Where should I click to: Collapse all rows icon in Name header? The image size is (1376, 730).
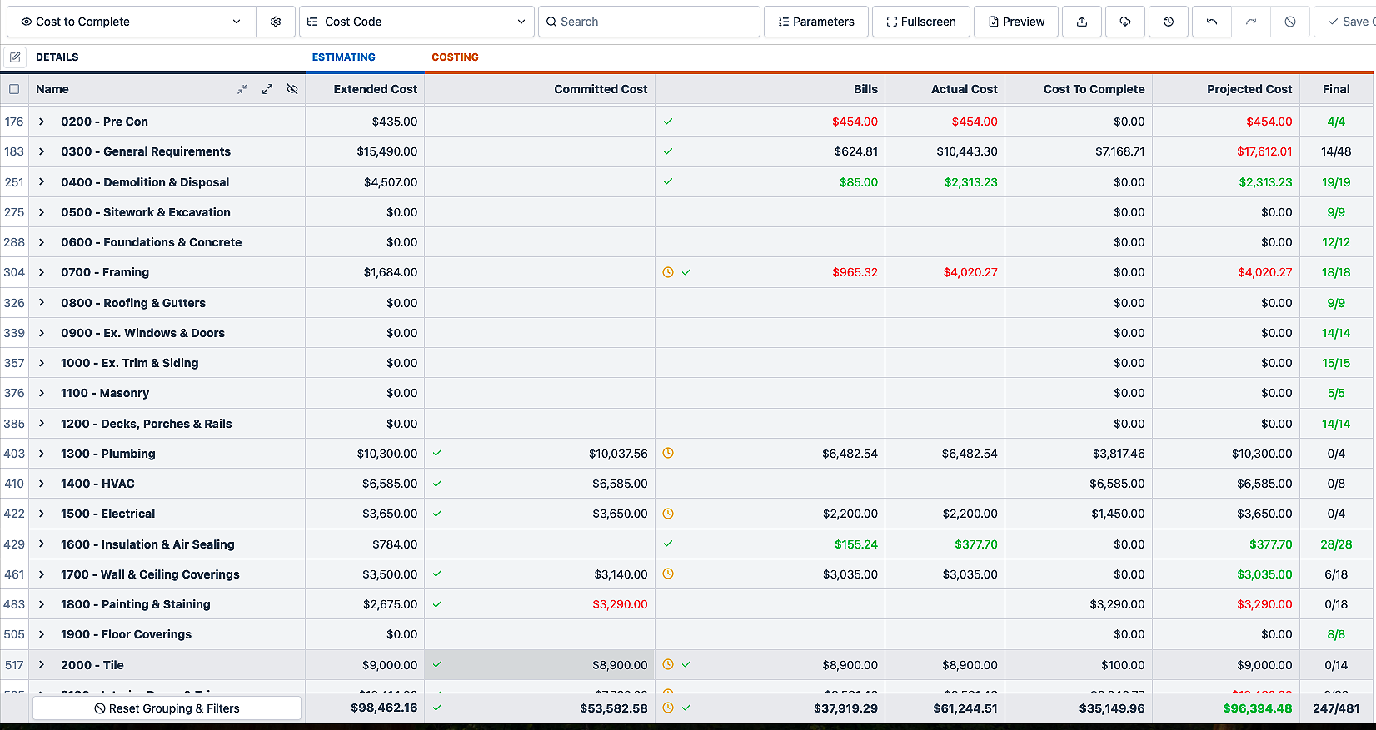242,89
